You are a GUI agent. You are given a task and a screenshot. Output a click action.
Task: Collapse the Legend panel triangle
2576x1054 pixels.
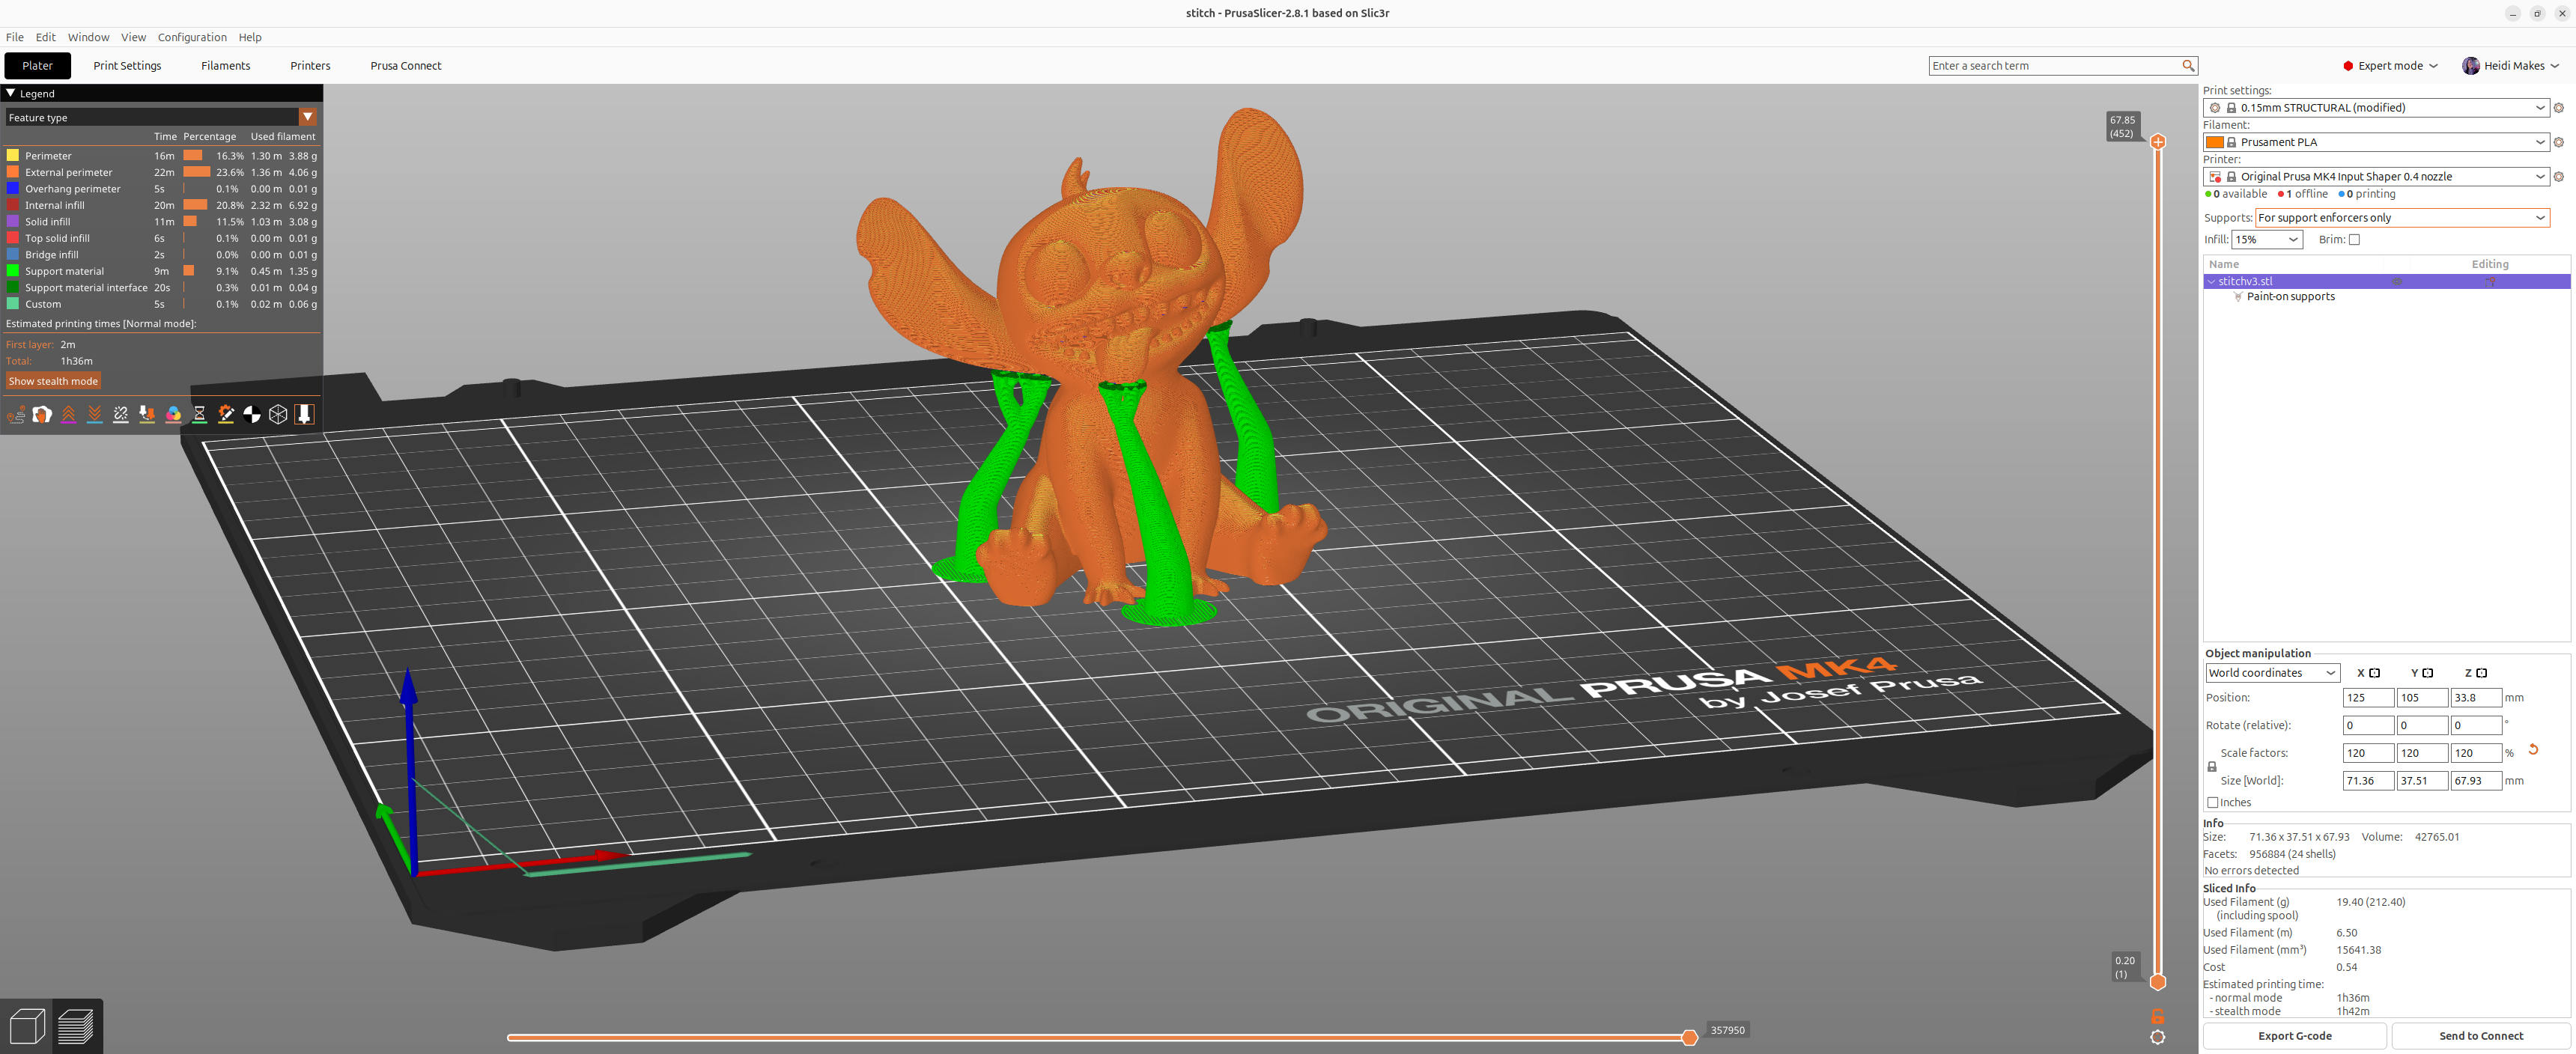[x=11, y=93]
